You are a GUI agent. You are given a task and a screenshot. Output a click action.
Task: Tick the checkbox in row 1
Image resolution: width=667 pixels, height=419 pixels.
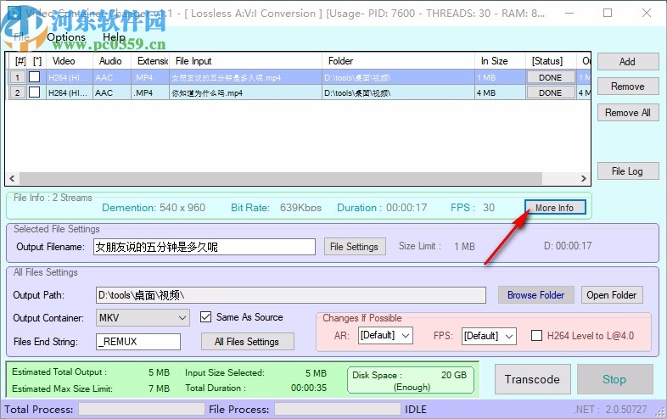(35, 77)
